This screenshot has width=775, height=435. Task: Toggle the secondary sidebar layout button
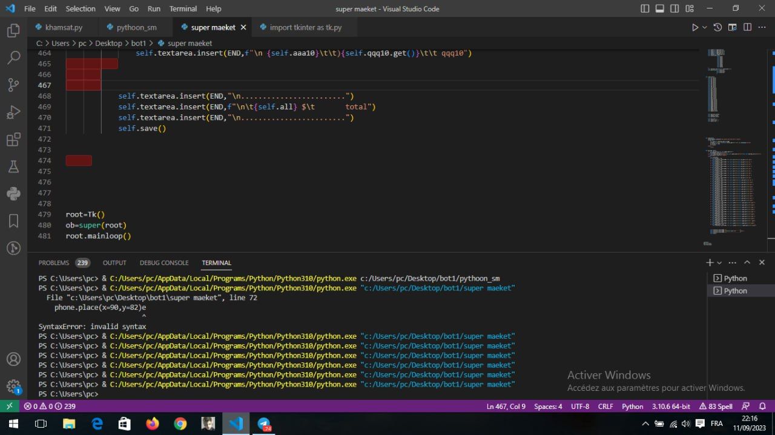(x=674, y=8)
